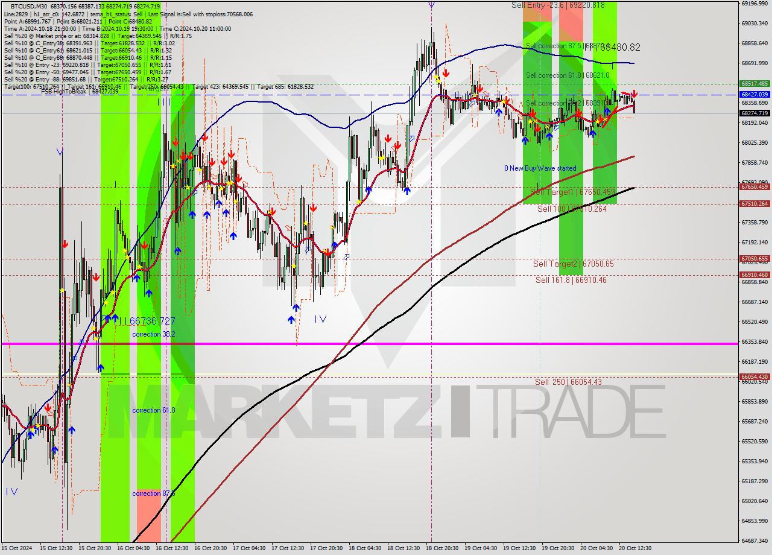Click the red 66910.460 price tag
The width and height of the screenshot is (772, 555).
point(754,274)
